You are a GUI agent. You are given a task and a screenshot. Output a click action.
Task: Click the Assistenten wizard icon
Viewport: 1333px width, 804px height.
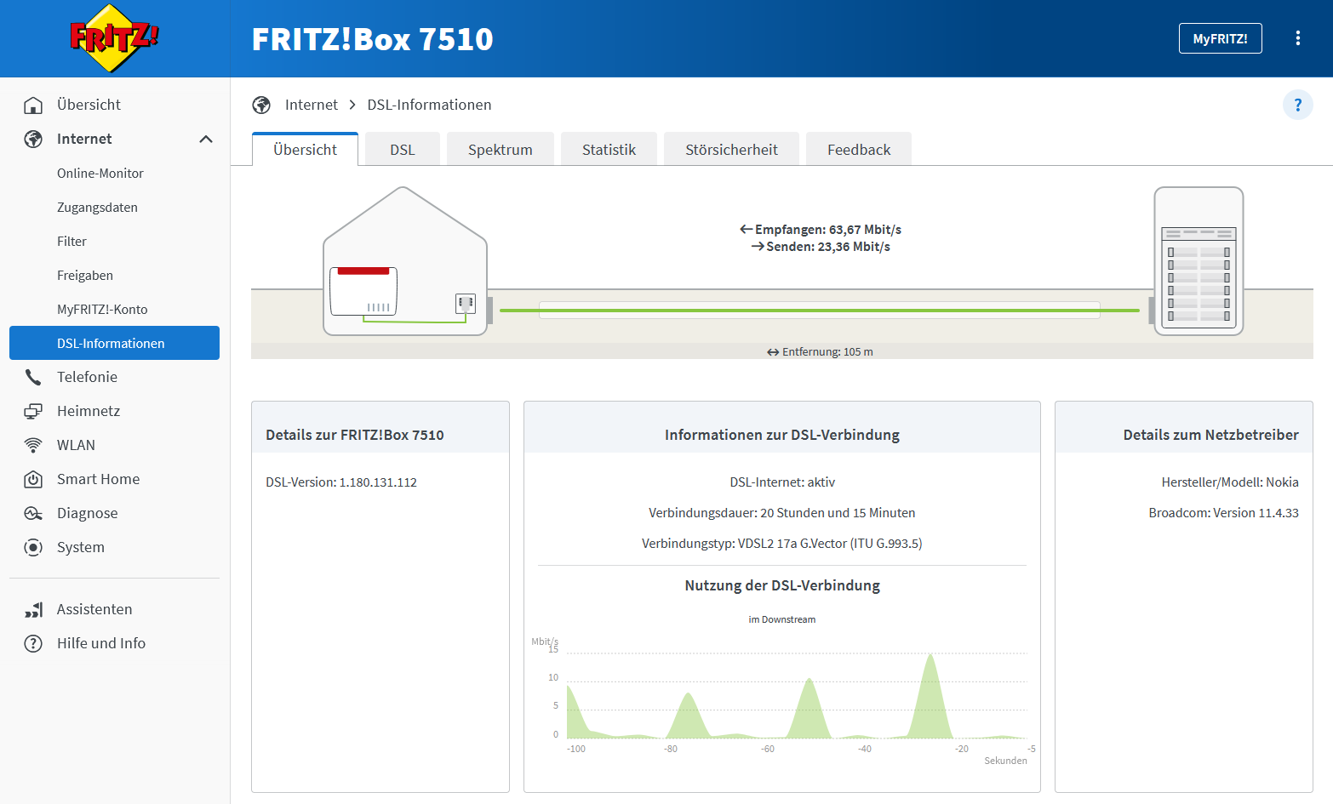(x=33, y=609)
